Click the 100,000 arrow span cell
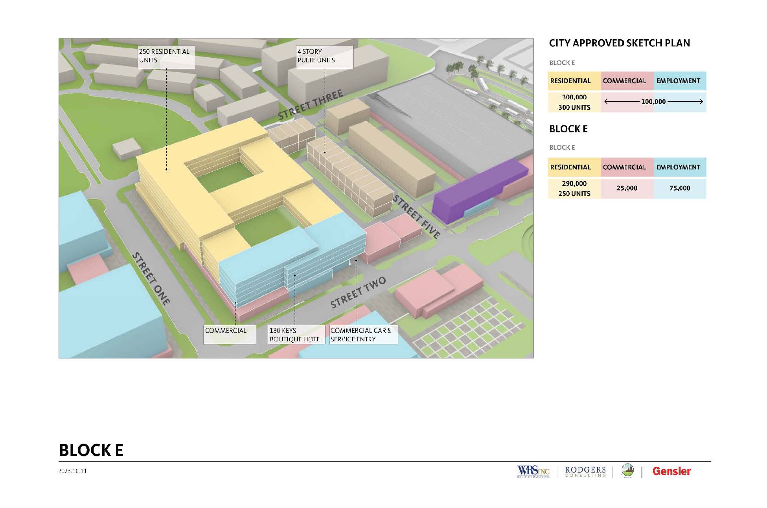The width and height of the screenshot is (767, 508). 653,102
